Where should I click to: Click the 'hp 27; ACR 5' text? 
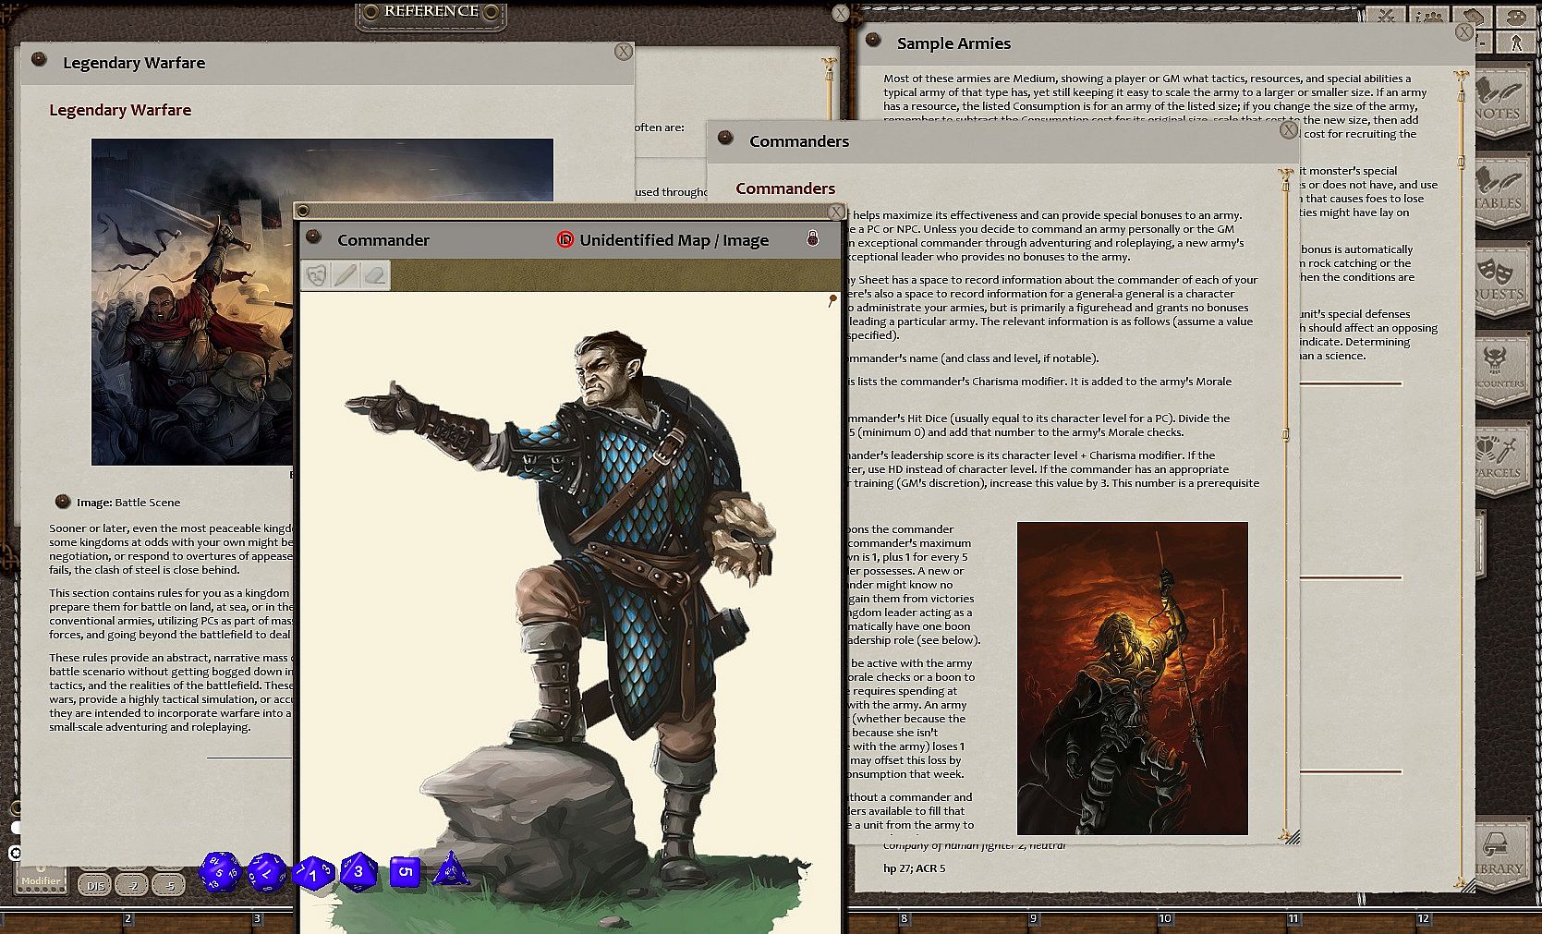[914, 868]
